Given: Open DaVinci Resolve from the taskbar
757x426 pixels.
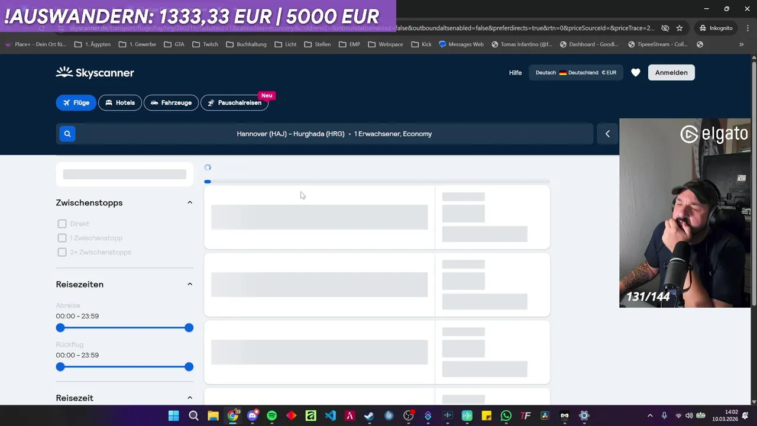Looking at the screenshot, I should [x=545, y=415].
